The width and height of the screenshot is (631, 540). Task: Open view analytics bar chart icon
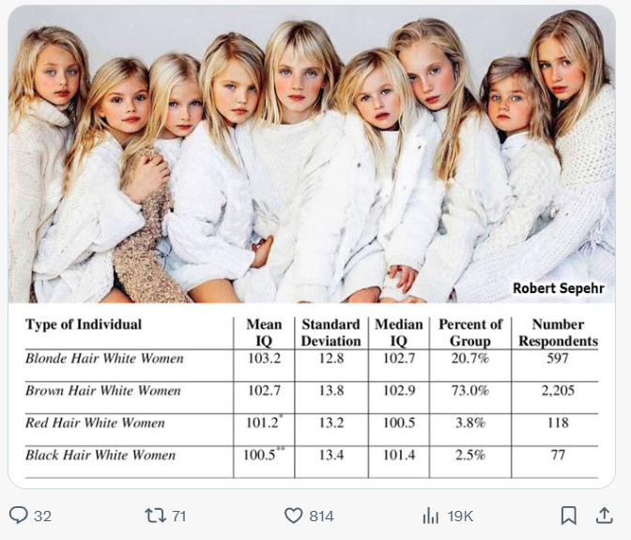[x=431, y=516]
